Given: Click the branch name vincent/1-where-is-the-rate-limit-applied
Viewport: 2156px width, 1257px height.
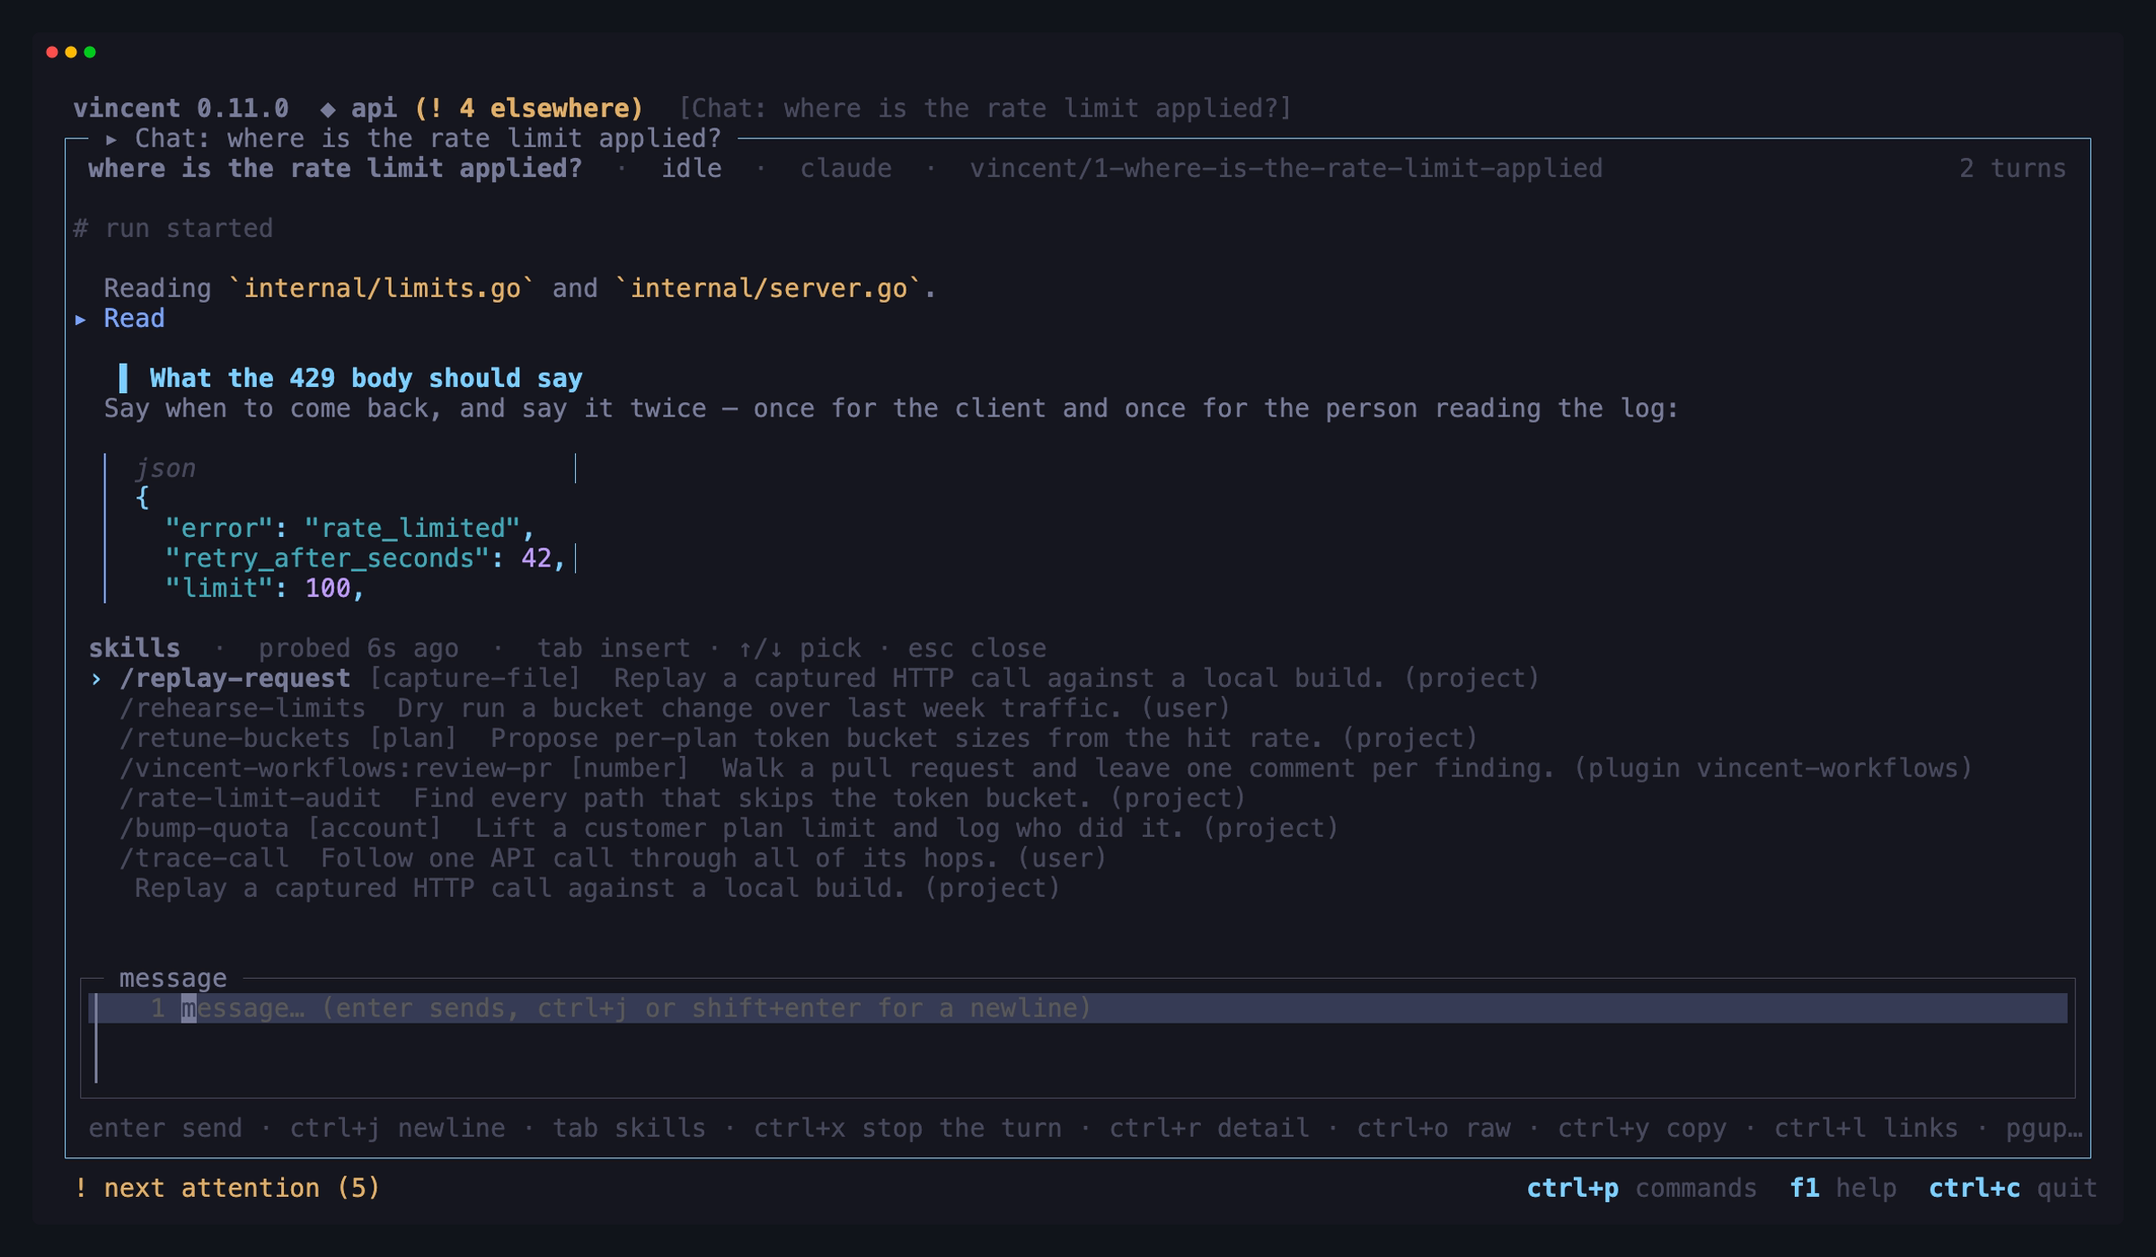Looking at the screenshot, I should tap(1286, 169).
